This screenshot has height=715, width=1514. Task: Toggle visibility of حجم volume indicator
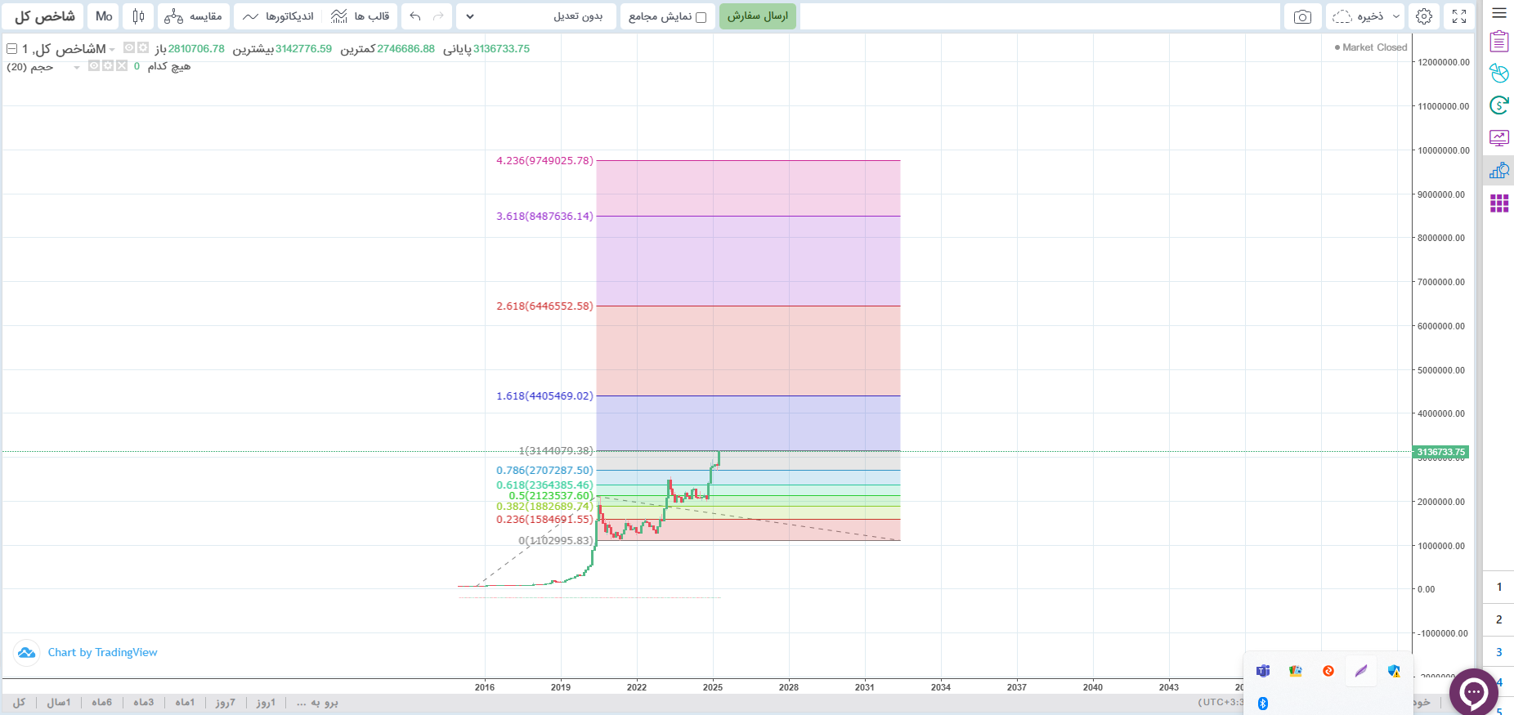(x=94, y=66)
